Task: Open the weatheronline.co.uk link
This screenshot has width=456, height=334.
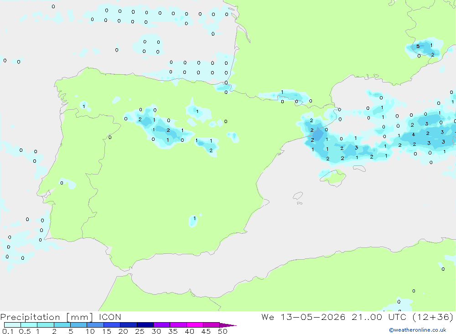Action: point(418,330)
